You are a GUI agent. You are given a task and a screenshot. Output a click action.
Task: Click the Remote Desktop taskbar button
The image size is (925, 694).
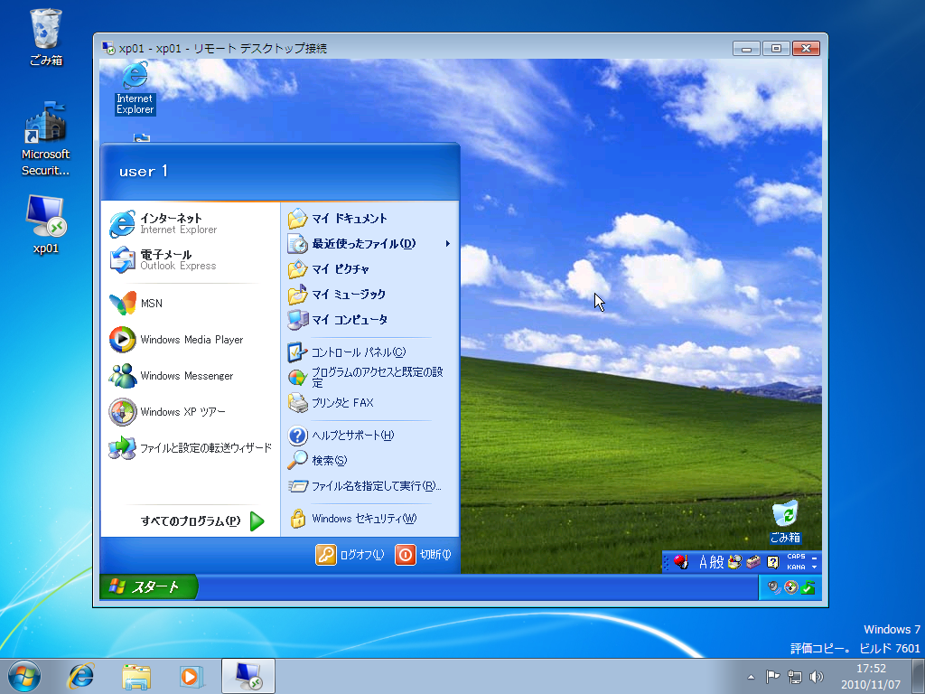coord(248,676)
